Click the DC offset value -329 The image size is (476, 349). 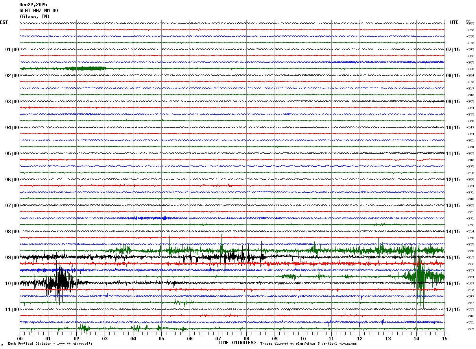pyautogui.click(x=470, y=329)
